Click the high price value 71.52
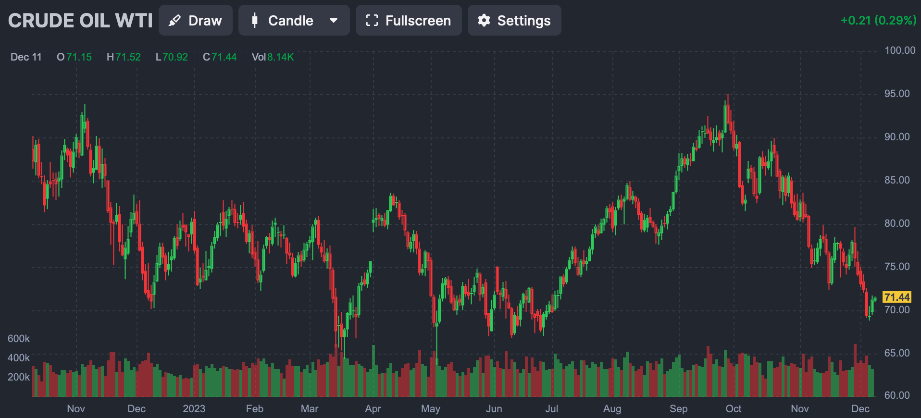Viewport: 921px width, 418px height. point(128,57)
